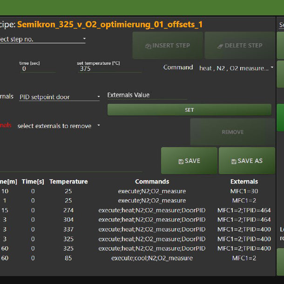Click the time [sec] input field
This screenshot has height=284, width=284.
(x=38, y=69)
